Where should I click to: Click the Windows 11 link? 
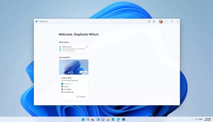point(68,84)
